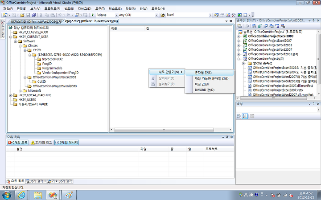The width and height of the screenshot is (321, 200).
Task: Click the Solution Explorer vertical scrollbar
Action: coord(318,58)
